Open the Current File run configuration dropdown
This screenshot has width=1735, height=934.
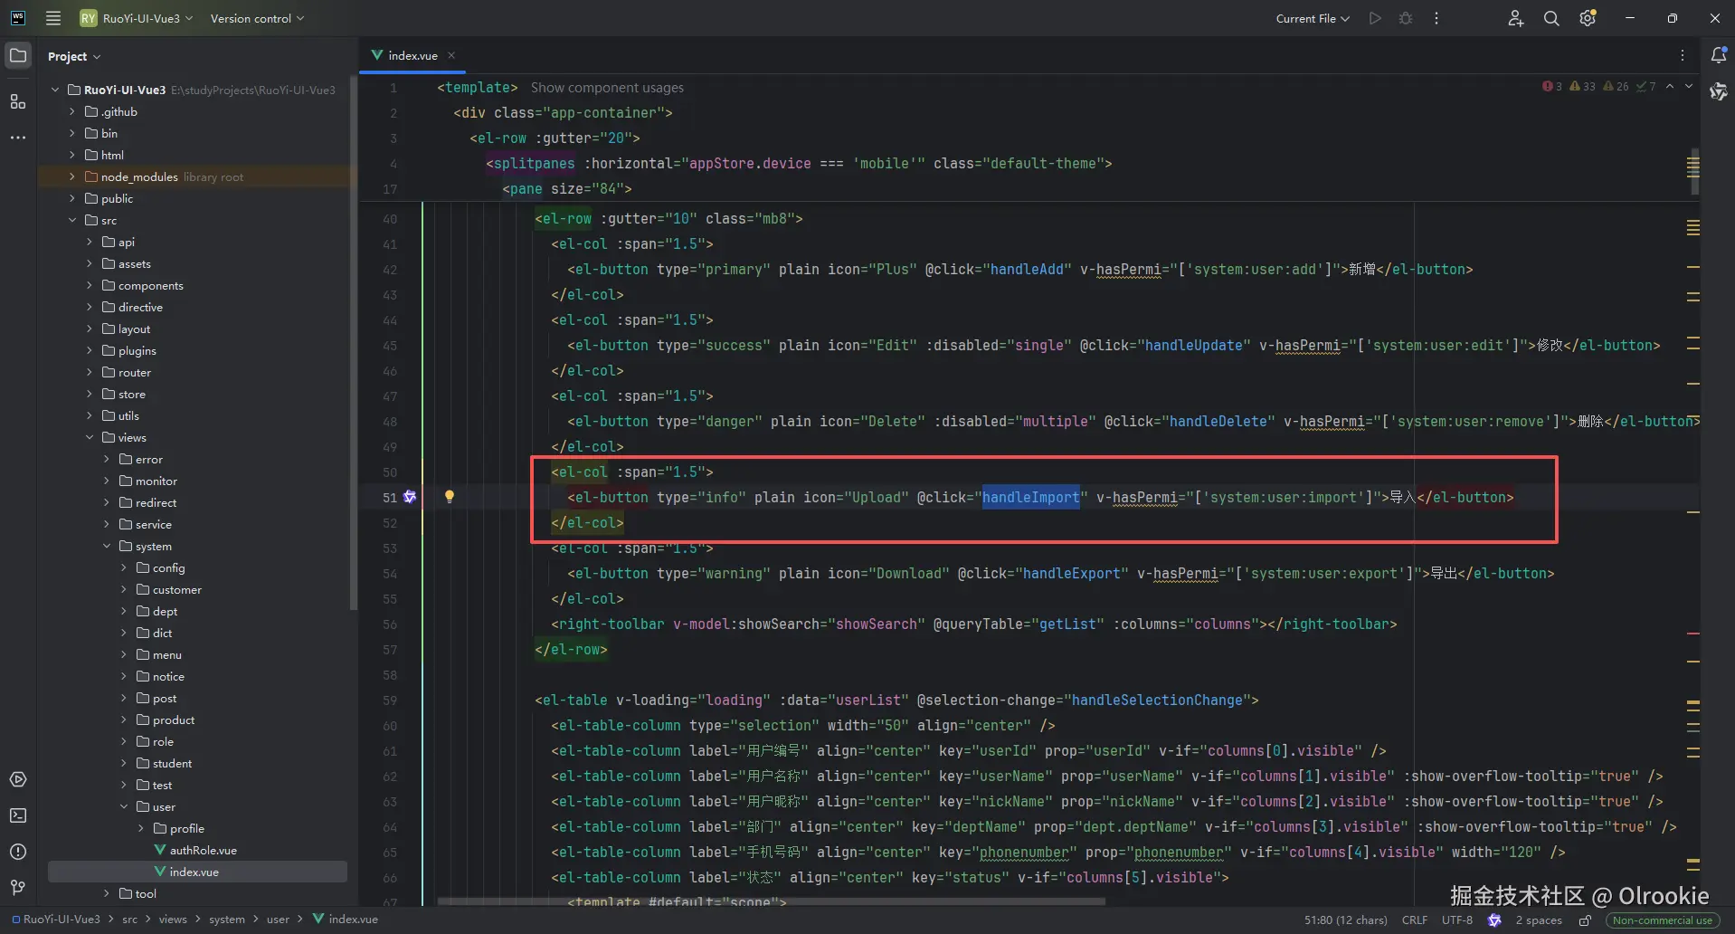[x=1312, y=18]
